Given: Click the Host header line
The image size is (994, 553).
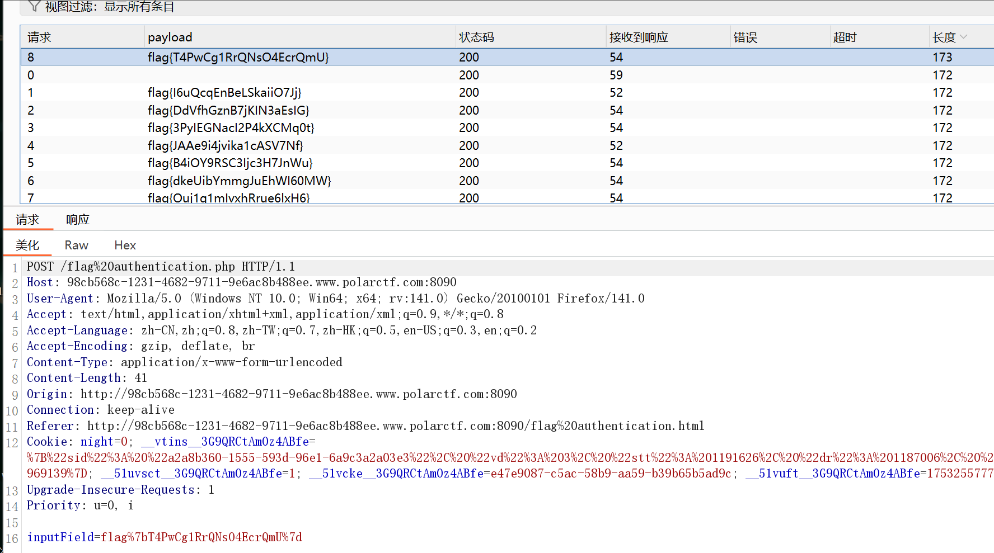Looking at the screenshot, I should [242, 282].
